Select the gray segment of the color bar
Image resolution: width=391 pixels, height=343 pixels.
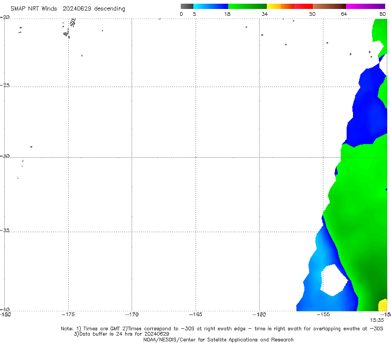coord(187,6)
